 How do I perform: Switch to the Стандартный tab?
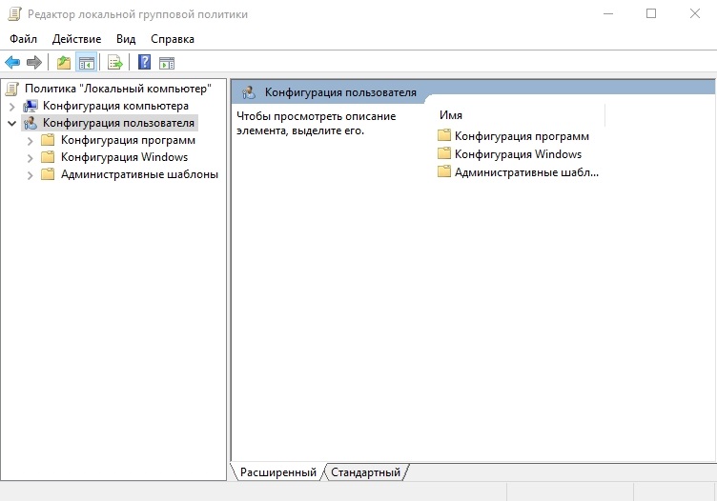tap(365, 472)
